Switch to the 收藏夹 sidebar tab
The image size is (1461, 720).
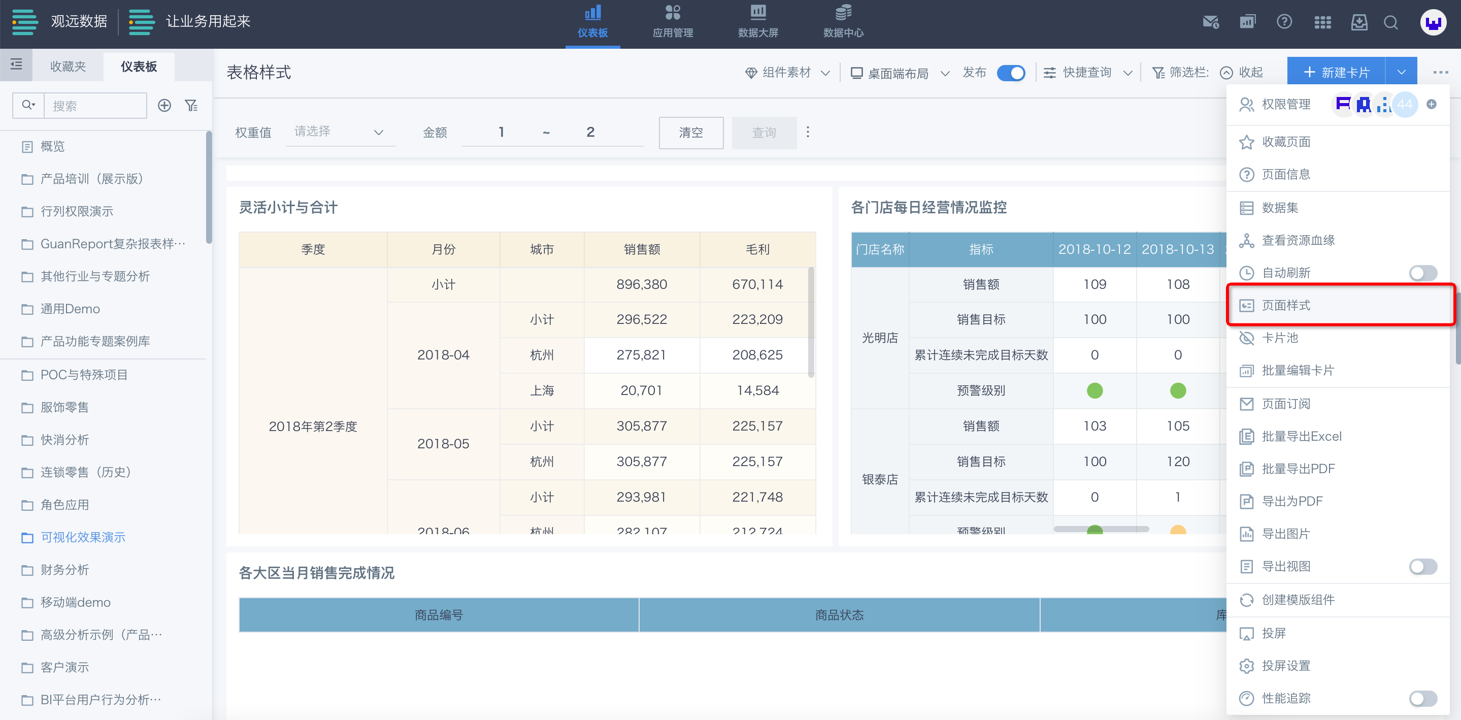[x=68, y=67]
